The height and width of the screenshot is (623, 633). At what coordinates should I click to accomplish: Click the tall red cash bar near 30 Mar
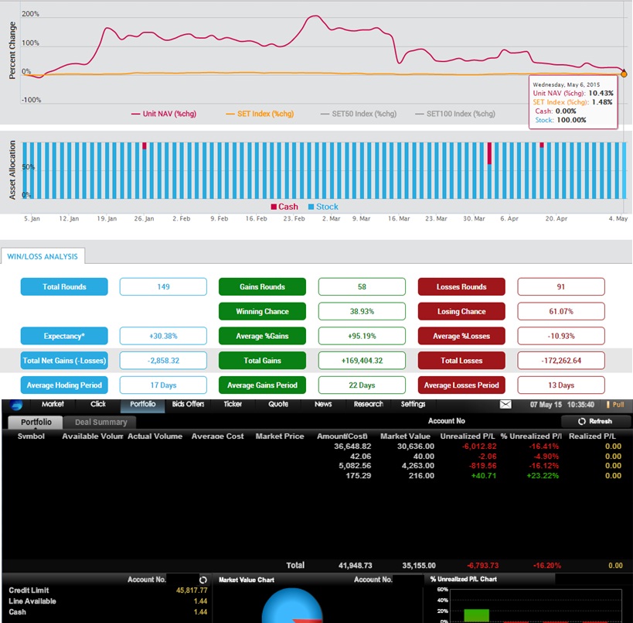489,153
